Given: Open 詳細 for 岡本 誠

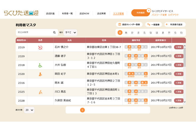Looking at the screenshot, I should click(179, 83).
